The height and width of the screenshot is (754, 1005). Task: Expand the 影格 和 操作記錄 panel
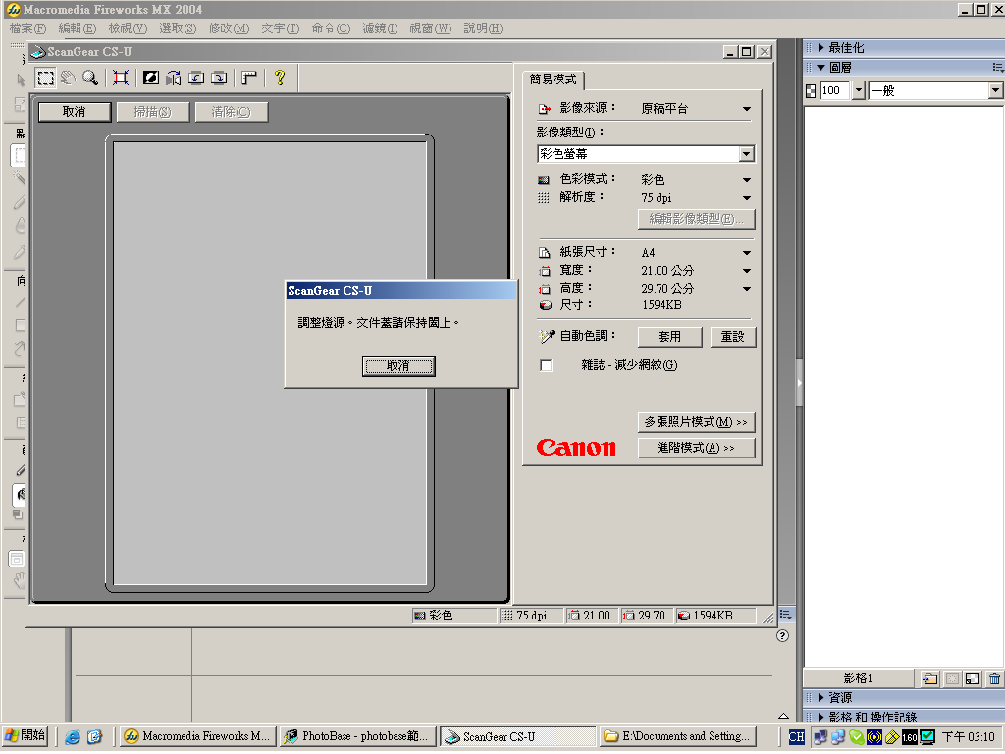820,717
